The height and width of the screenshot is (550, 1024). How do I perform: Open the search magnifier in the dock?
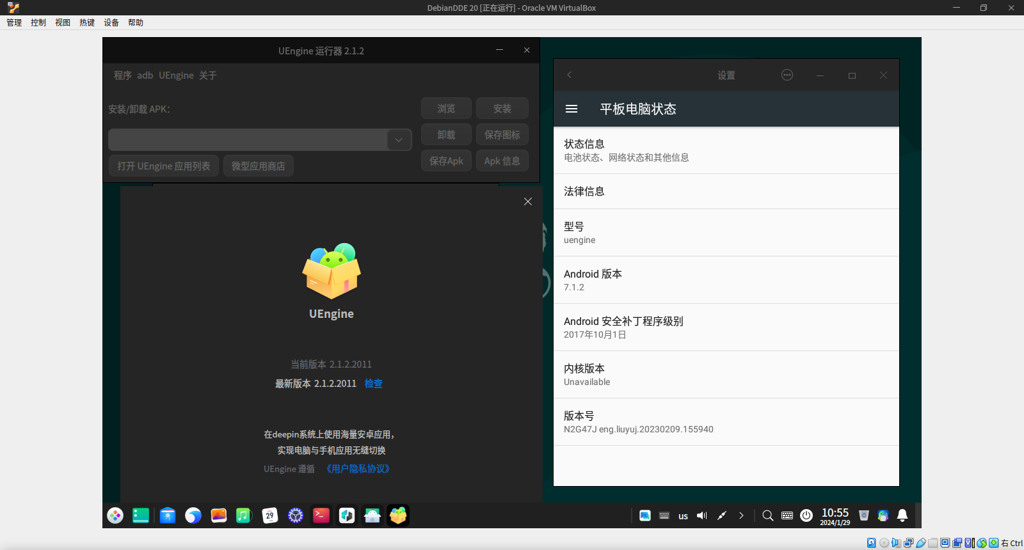coord(768,515)
